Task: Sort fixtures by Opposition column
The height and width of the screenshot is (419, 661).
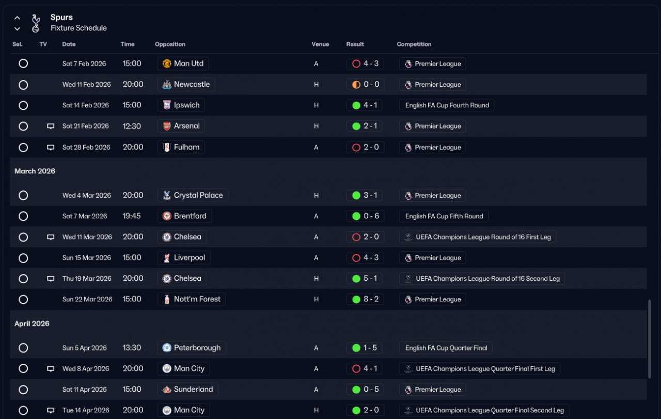Action: [x=170, y=44]
